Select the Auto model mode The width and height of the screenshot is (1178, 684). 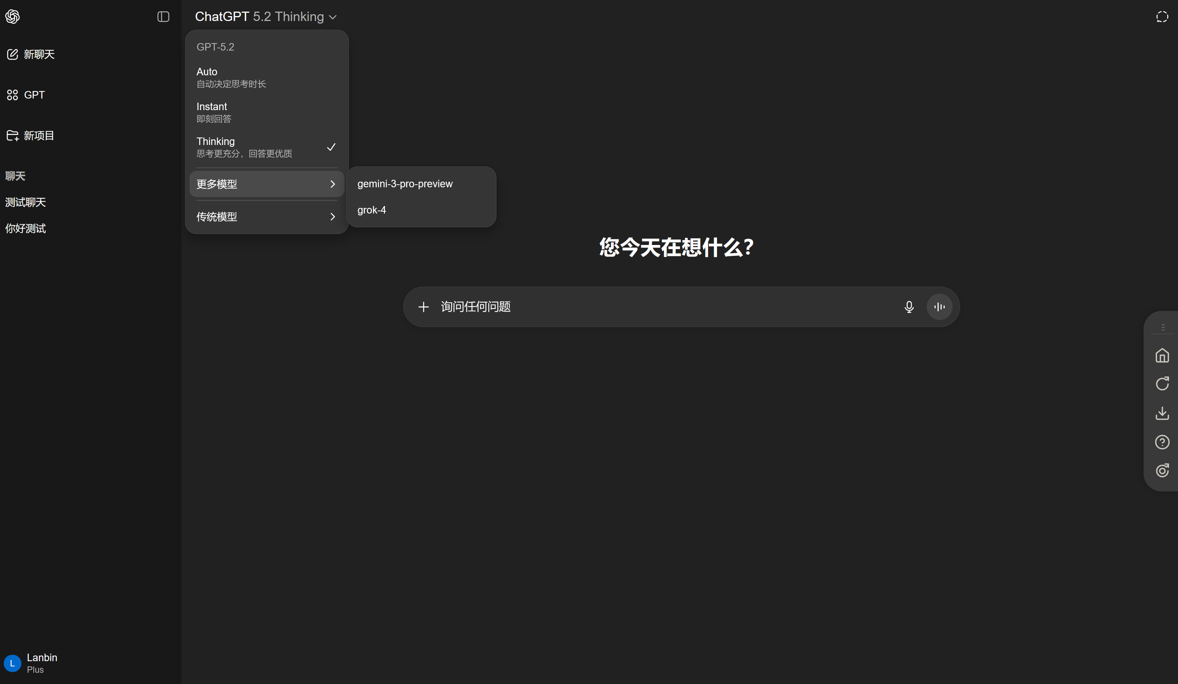[x=267, y=78]
